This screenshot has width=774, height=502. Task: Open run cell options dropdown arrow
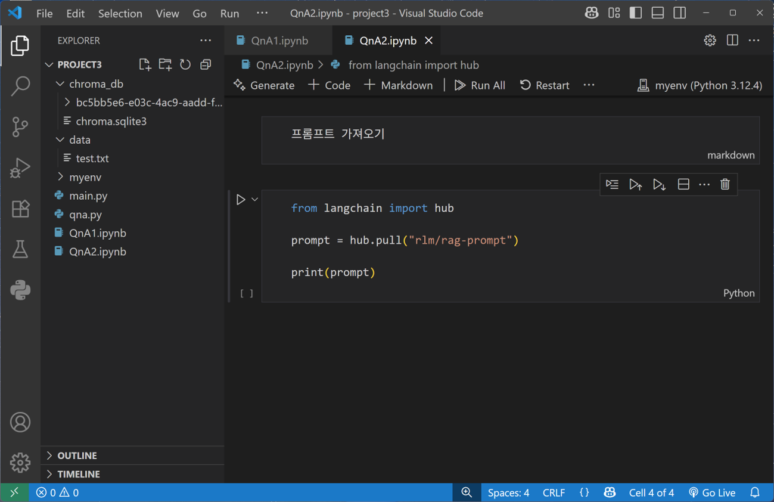254,200
